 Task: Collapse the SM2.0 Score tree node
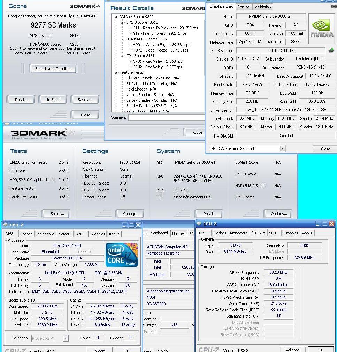[122, 22]
